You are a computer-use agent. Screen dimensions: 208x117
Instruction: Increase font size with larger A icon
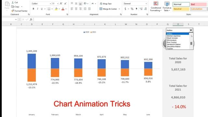[61, 4]
